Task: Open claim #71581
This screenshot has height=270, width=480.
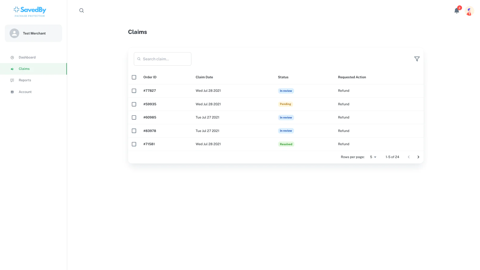Action: pyautogui.click(x=149, y=144)
